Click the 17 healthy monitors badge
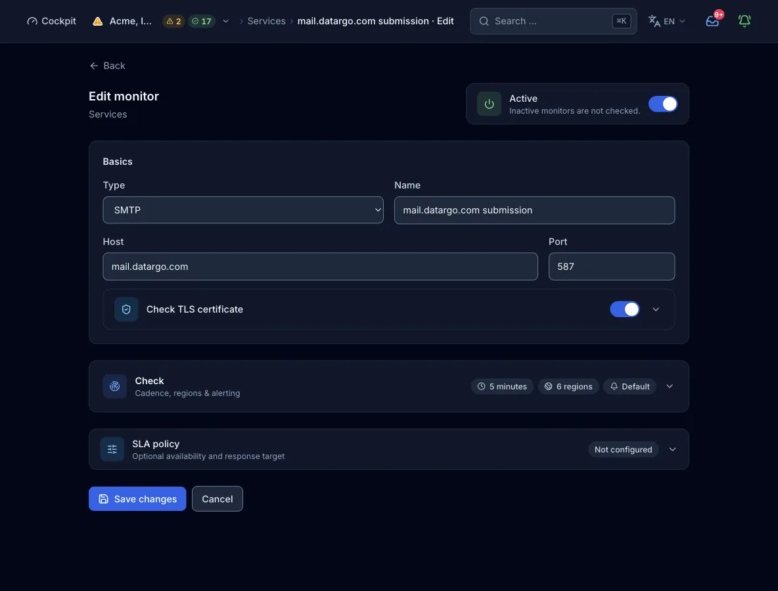This screenshot has height=591, width=778. [x=202, y=21]
